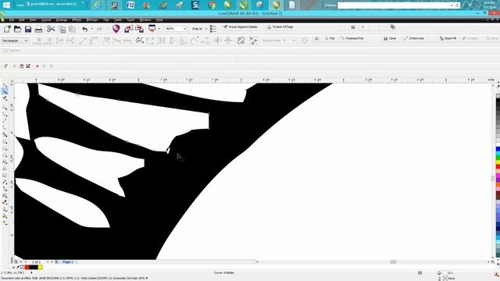Click the address input field in taskbar

click(394, 5)
